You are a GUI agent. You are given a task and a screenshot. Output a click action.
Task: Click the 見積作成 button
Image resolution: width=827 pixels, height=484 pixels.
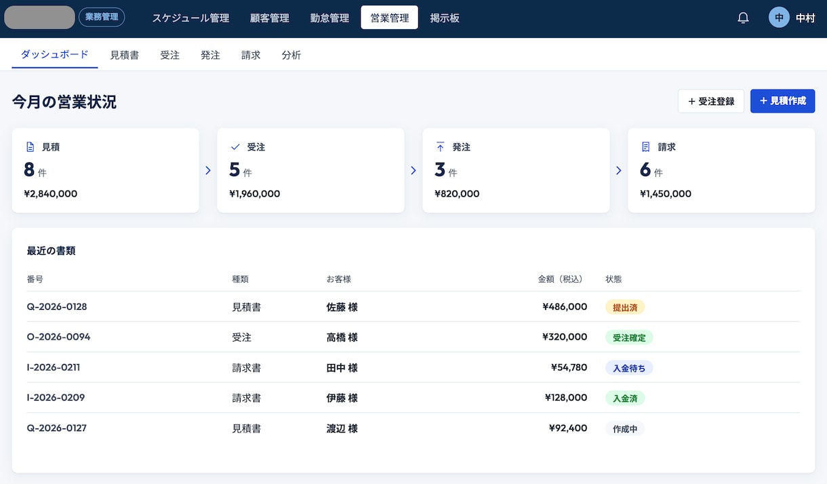[x=783, y=101]
